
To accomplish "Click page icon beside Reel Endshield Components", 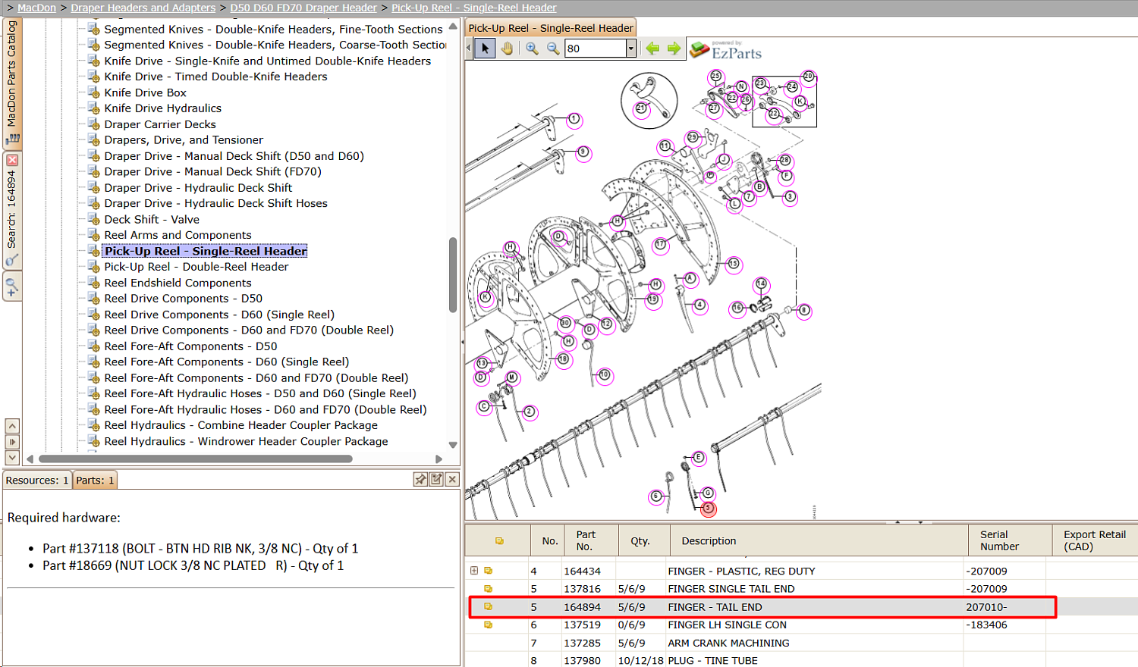I will (x=93, y=283).
